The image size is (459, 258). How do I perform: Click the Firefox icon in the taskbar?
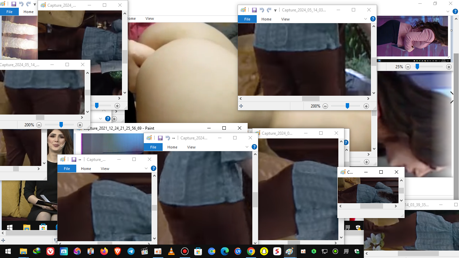104,251
